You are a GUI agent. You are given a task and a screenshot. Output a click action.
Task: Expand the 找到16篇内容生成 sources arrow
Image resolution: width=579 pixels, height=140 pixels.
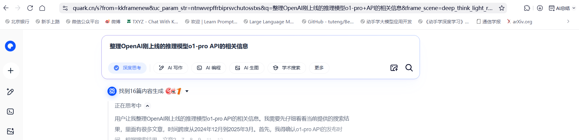pos(187,91)
